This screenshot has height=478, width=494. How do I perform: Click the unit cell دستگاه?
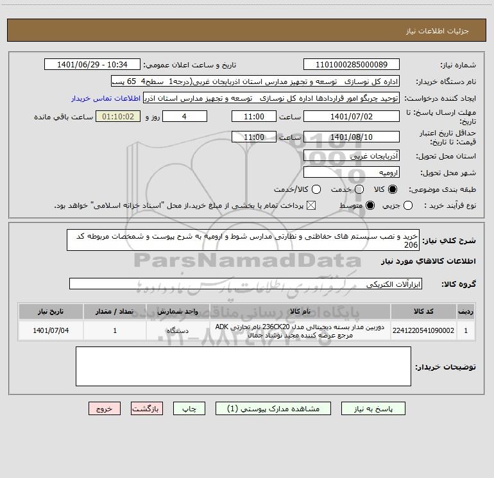click(178, 330)
